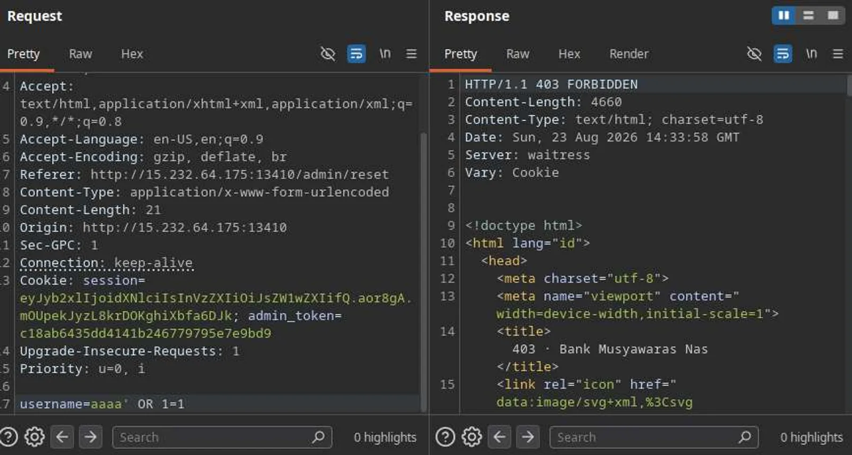The image size is (852, 455).
Task: Click the Response search input field
Action: point(654,437)
